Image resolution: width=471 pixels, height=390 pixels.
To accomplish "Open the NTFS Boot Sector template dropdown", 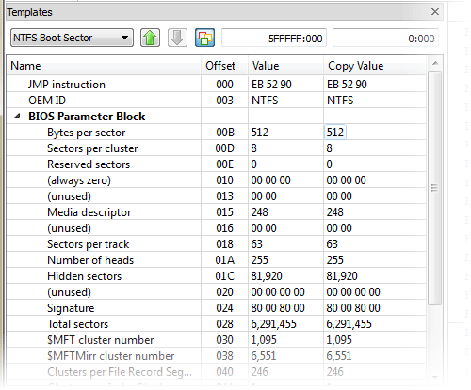I will [x=72, y=38].
